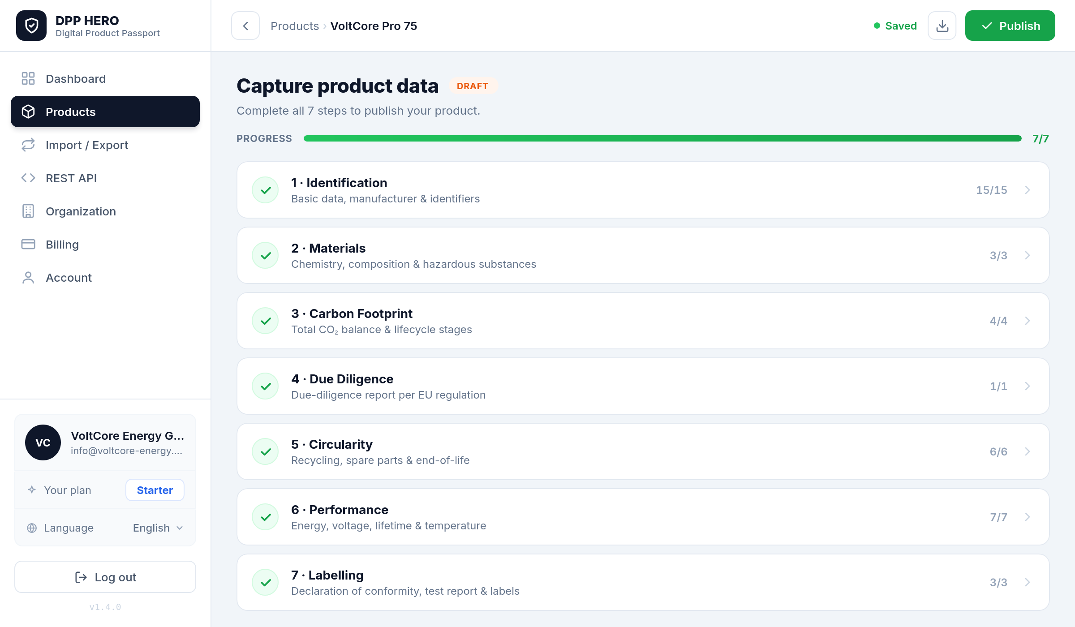Click the DPP HERO shield logo
1075x627 pixels.
(x=31, y=26)
